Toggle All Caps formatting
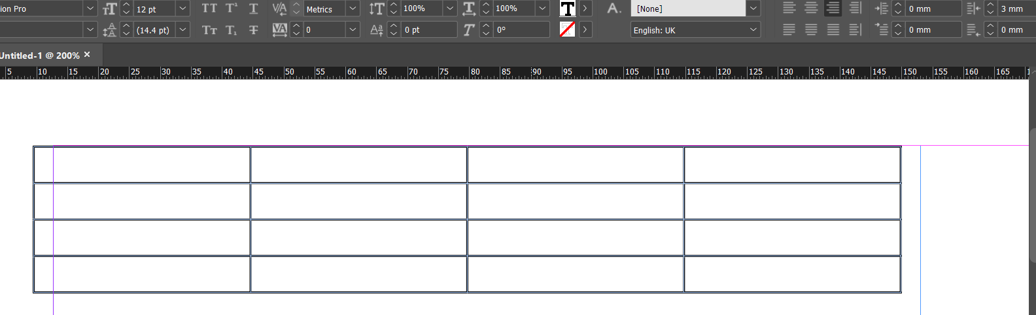This screenshot has height=315, width=1036. click(209, 8)
